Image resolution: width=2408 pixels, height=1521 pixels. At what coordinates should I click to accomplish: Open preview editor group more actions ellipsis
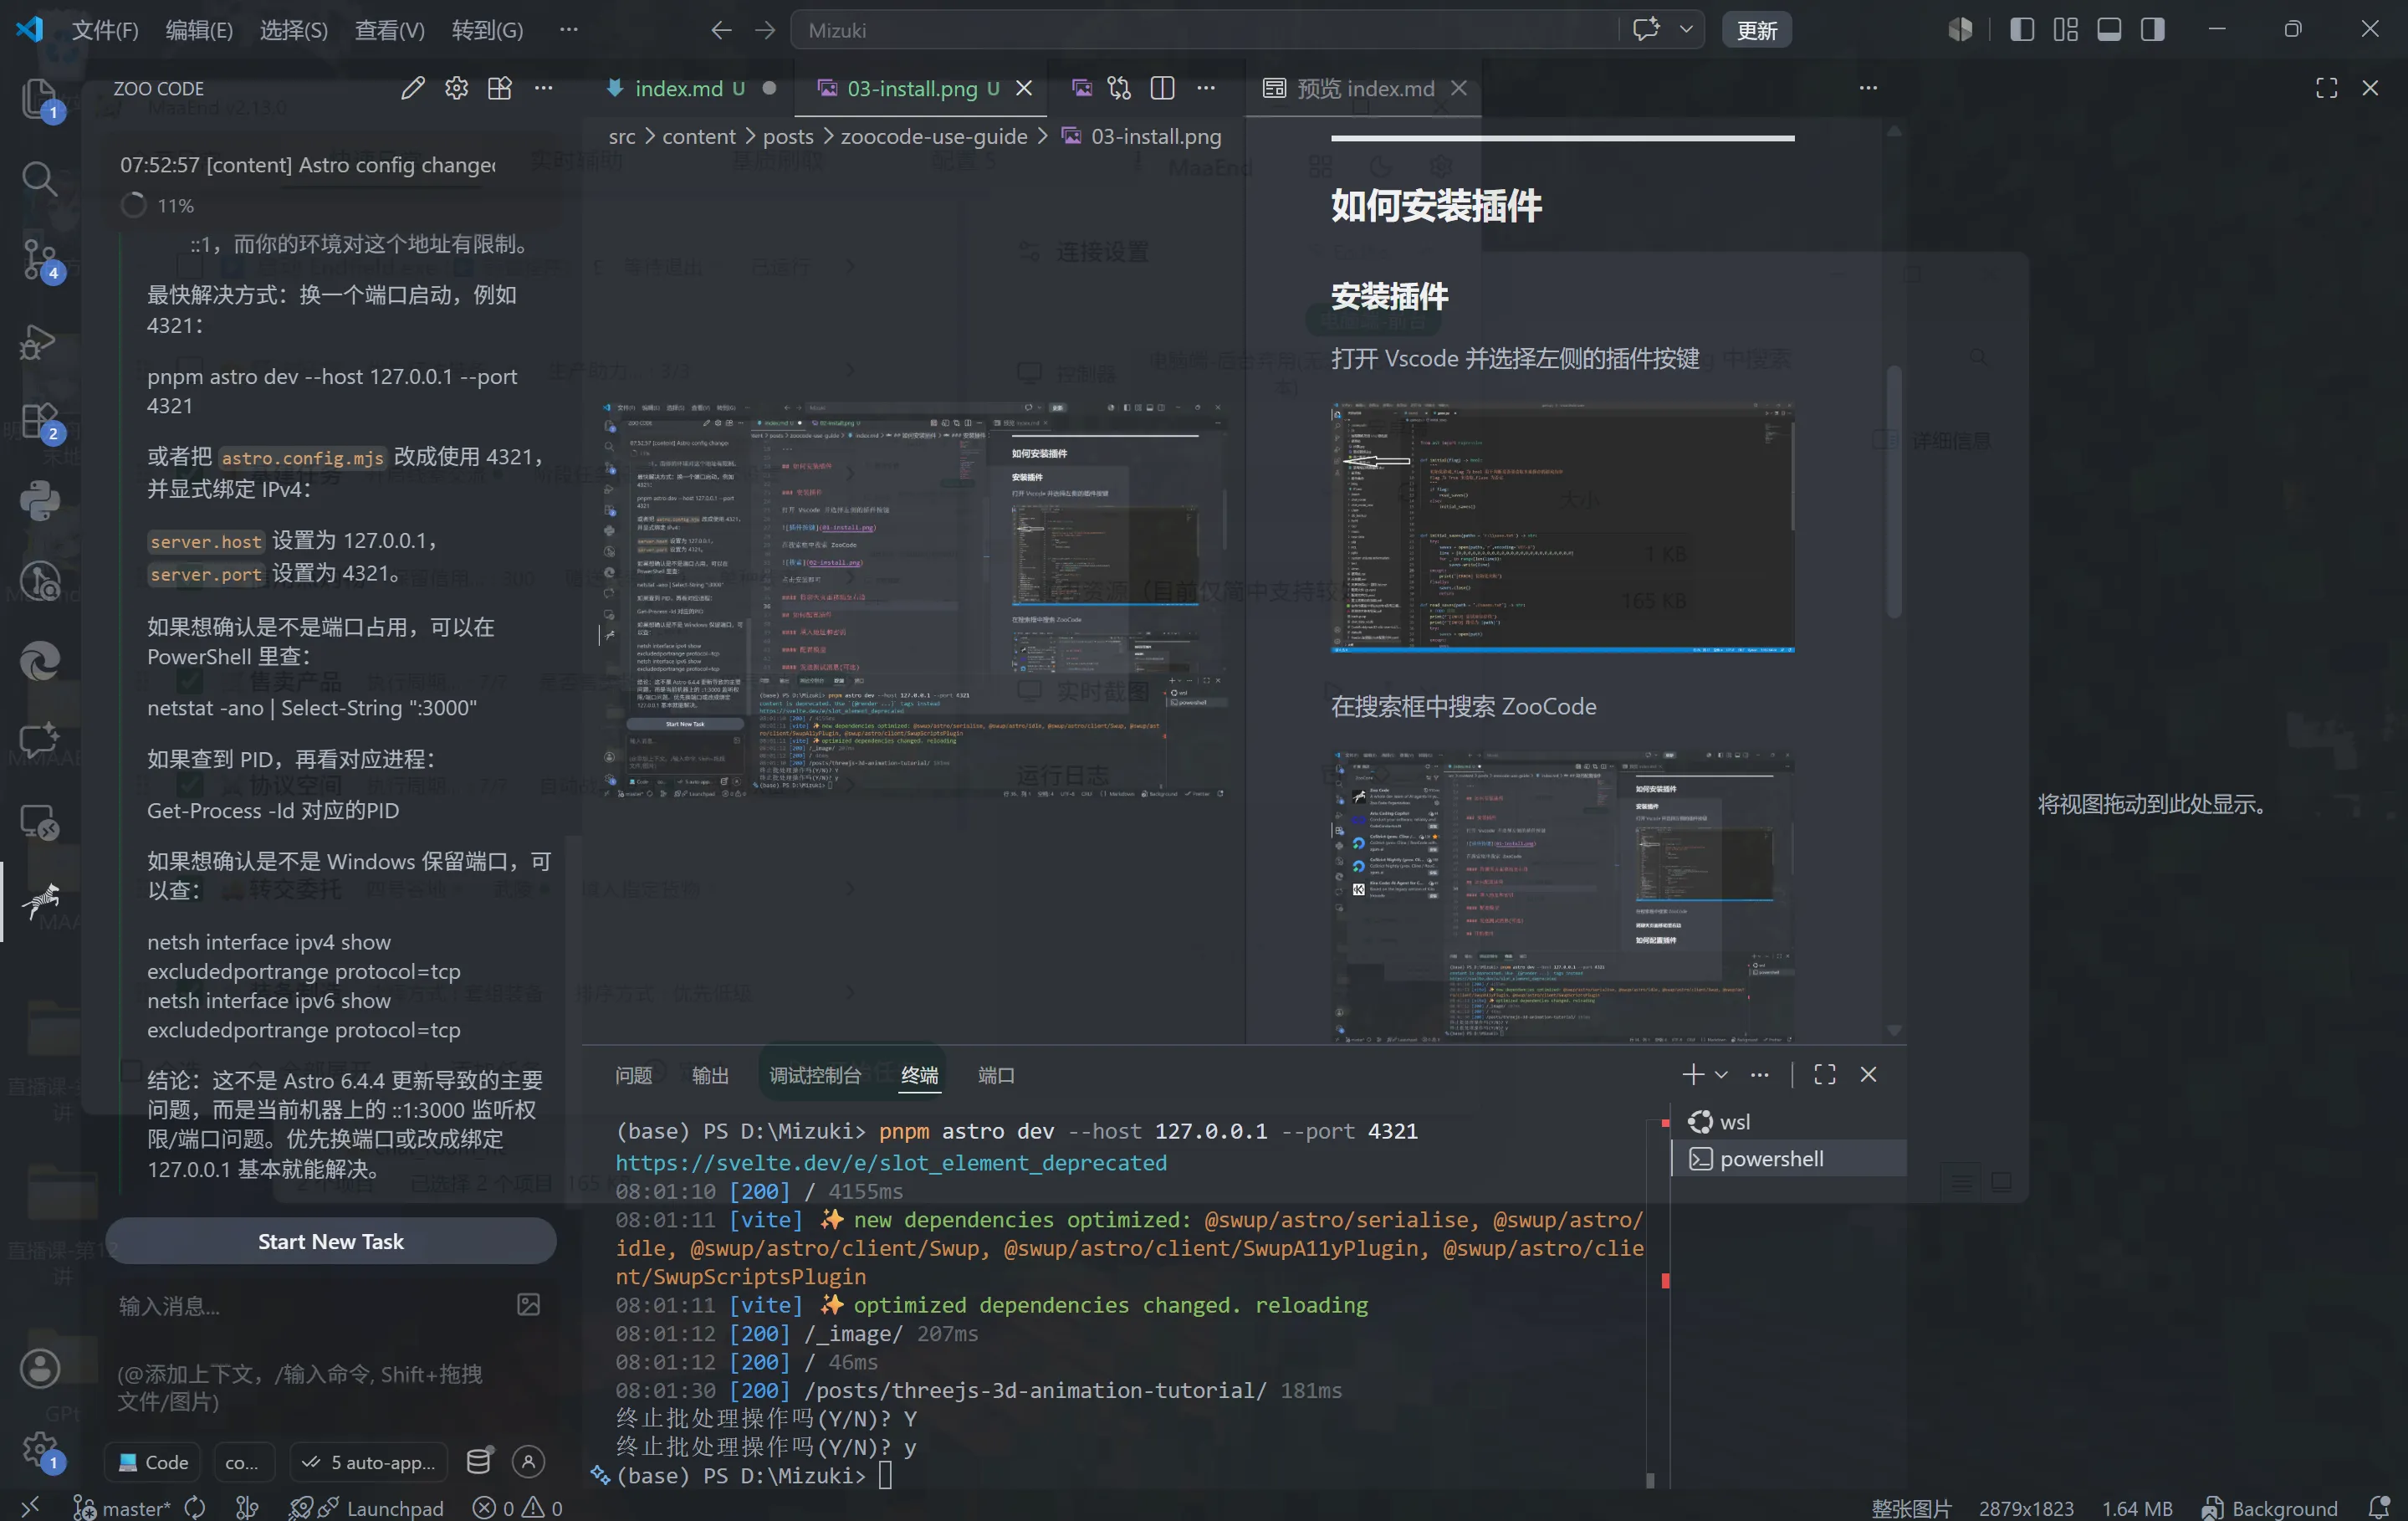[x=1868, y=88]
